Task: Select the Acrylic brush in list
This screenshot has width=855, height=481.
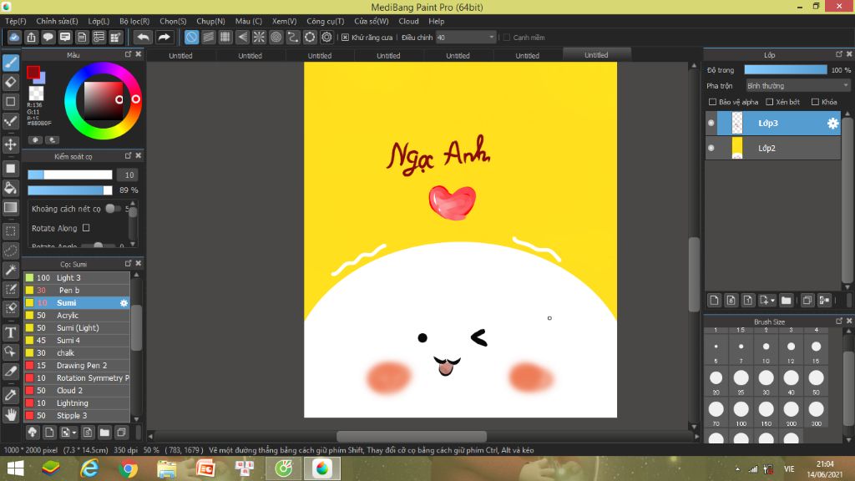Action: click(68, 316)
